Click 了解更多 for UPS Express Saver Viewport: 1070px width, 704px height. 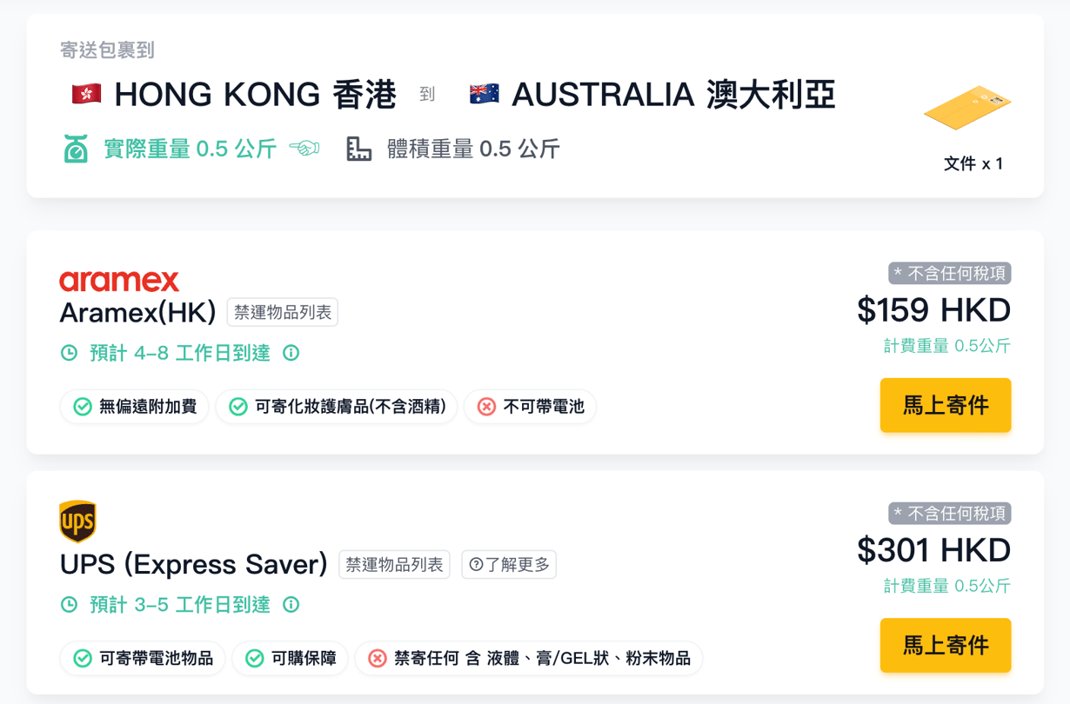509,565
